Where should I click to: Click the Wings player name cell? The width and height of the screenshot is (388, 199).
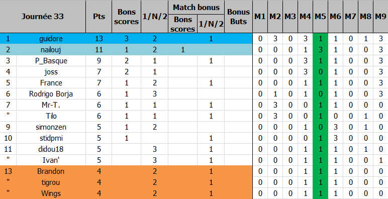tap(51, 193)
